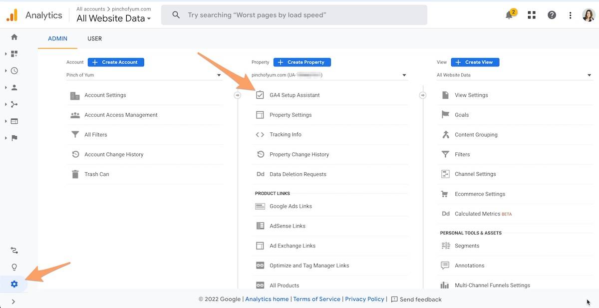The width and height of the screenshot is (599, 308).
Task: Select the ADMIN tab
Action: point(57,38)
